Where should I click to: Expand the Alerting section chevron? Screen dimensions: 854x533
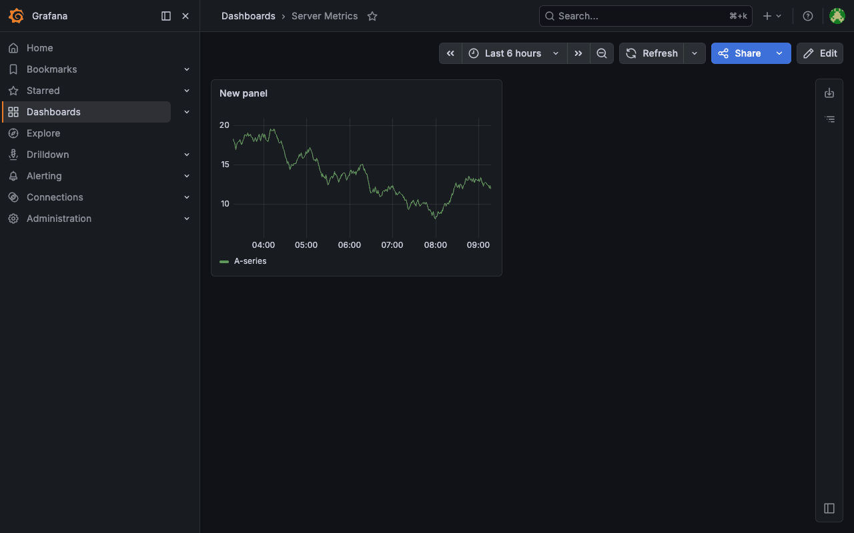click(187, 176)
